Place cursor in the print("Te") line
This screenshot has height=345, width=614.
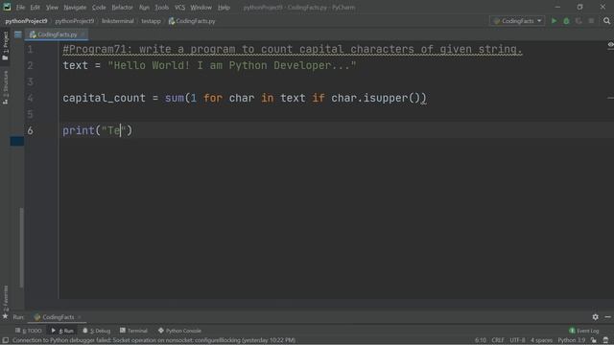pyautogui.click(x=97, y=130)
